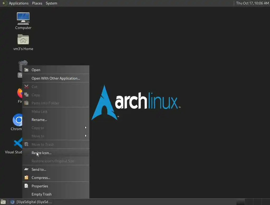Select vm3's Home folder icon
Screen dimensions: 270x205
23,40
